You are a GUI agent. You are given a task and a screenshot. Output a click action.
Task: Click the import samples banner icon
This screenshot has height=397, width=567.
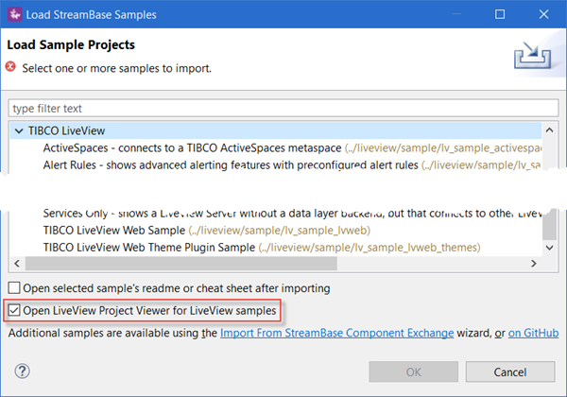[x=531, y=56]
